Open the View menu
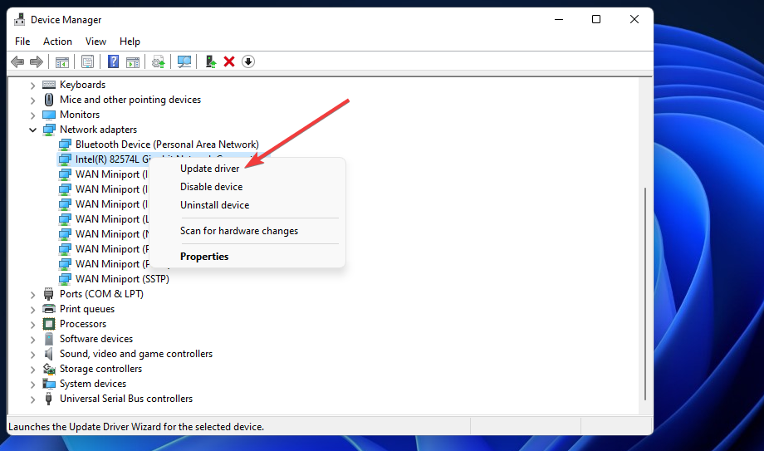 coord(95,42)
